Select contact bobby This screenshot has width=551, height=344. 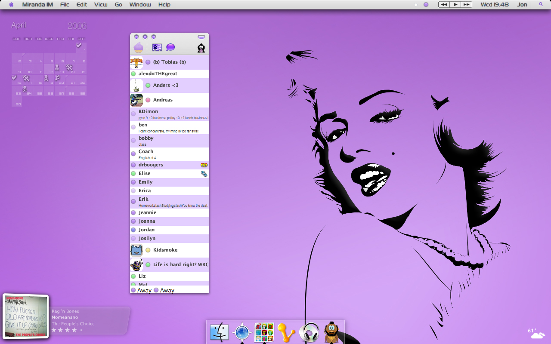click(170, 141)
